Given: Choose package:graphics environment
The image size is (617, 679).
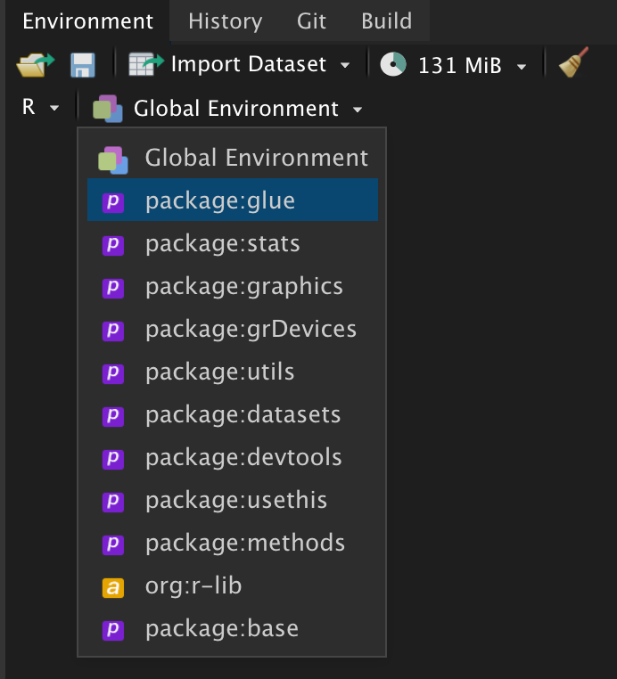Looking at the screenshot, I should (233, 286).
